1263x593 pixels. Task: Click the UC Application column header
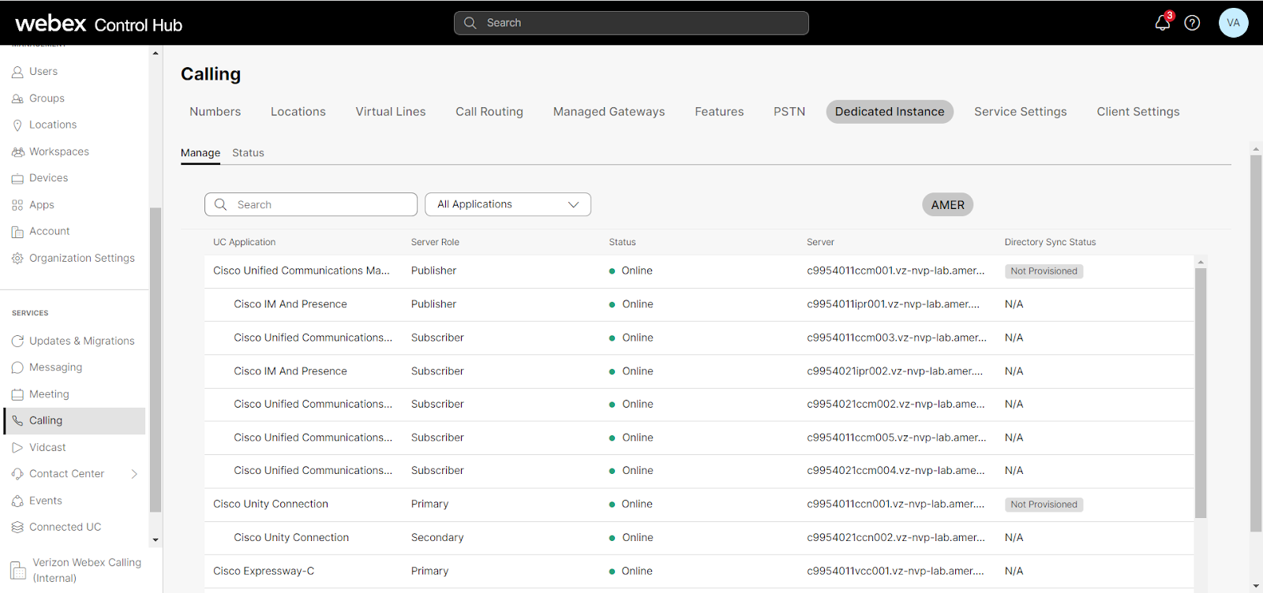[x=245, y=243]
